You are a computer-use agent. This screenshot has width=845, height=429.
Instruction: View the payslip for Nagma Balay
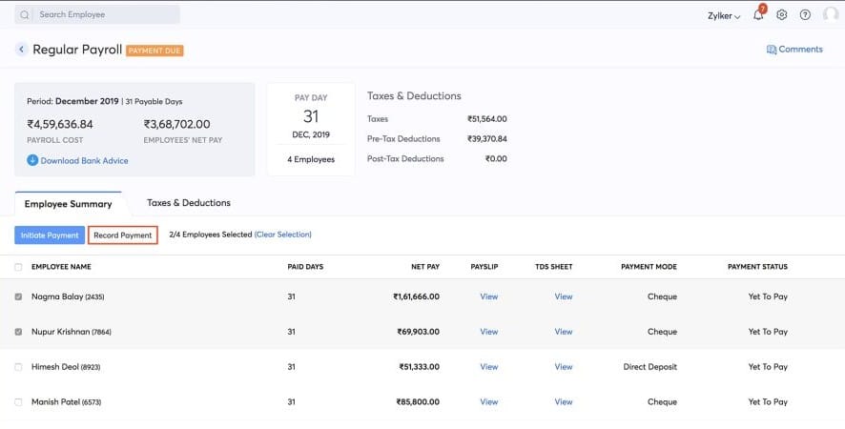[489, 296]
